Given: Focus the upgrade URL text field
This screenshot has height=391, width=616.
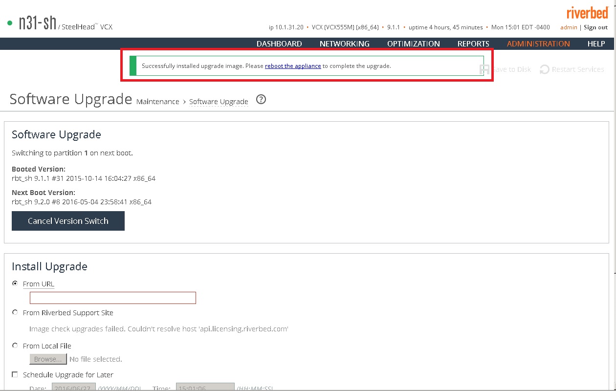Looking at the screenshot, I should point(113,298).
